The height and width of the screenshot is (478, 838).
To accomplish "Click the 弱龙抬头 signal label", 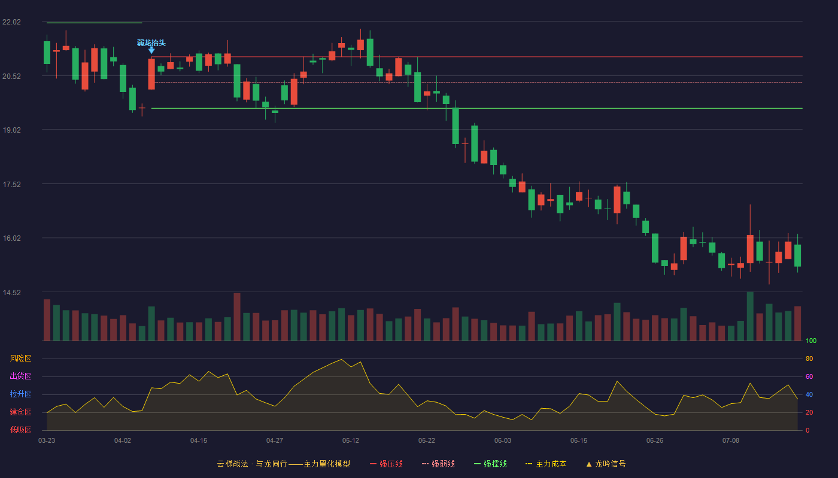I will (151, 43).
